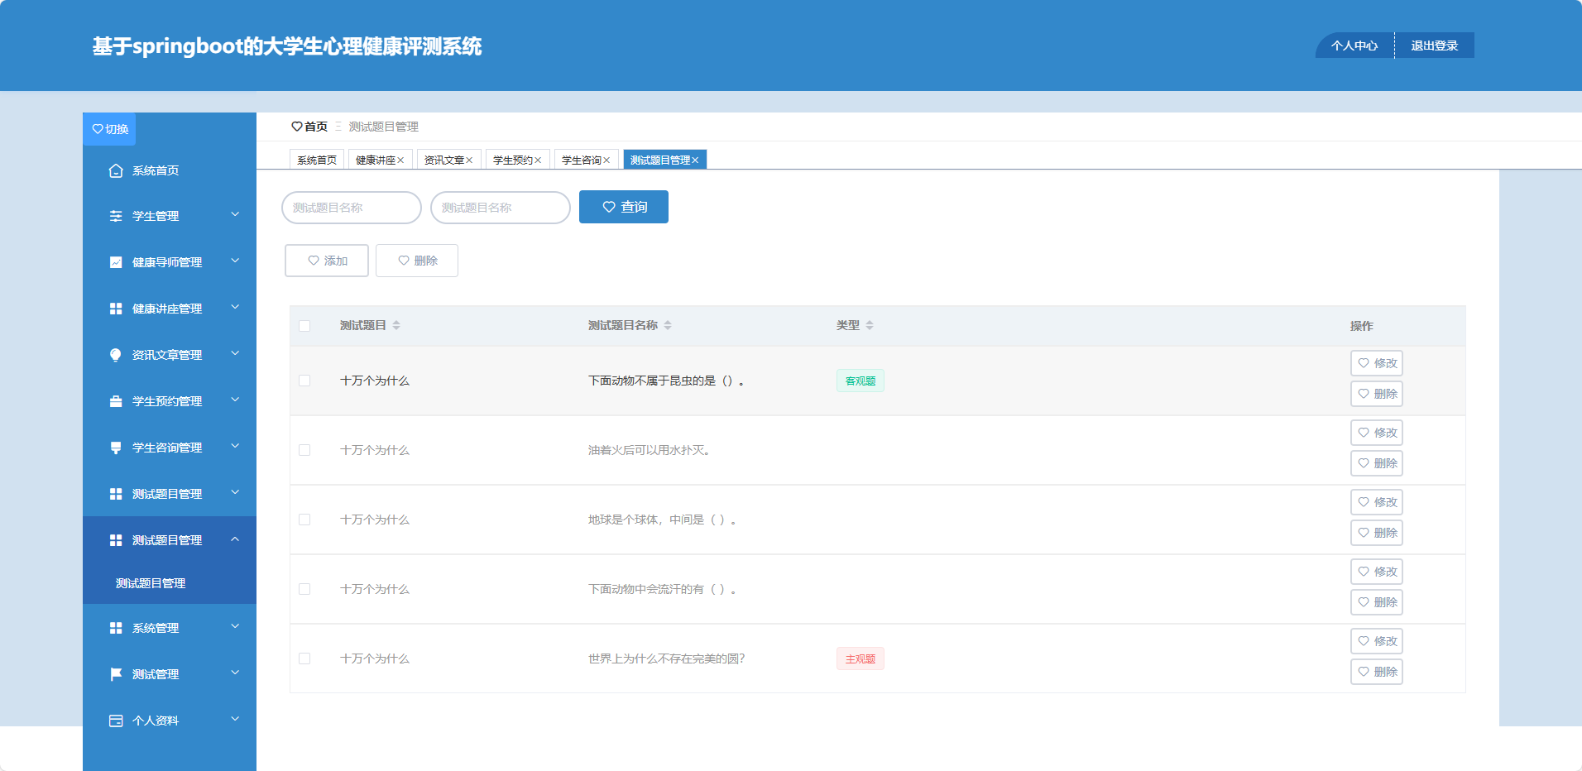The height and width of the screenshot is (771, 1582).
Task: Click the grid icon beside 系统管理
Action: [x=116, y=628]
